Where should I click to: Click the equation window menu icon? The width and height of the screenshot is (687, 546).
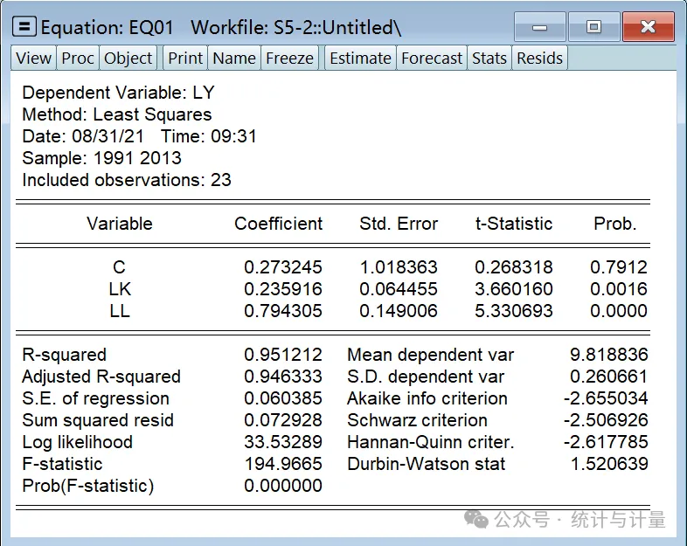click(24, 27)
